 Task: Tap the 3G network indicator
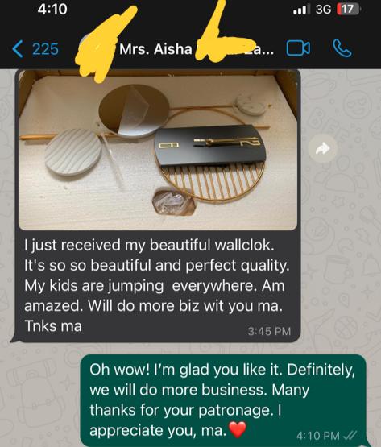323,10
